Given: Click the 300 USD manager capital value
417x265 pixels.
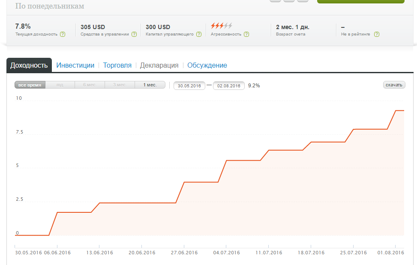Looking at the screenshot, I should [158, 27].
